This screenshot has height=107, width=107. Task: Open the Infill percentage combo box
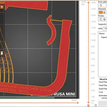coord(105,29)
